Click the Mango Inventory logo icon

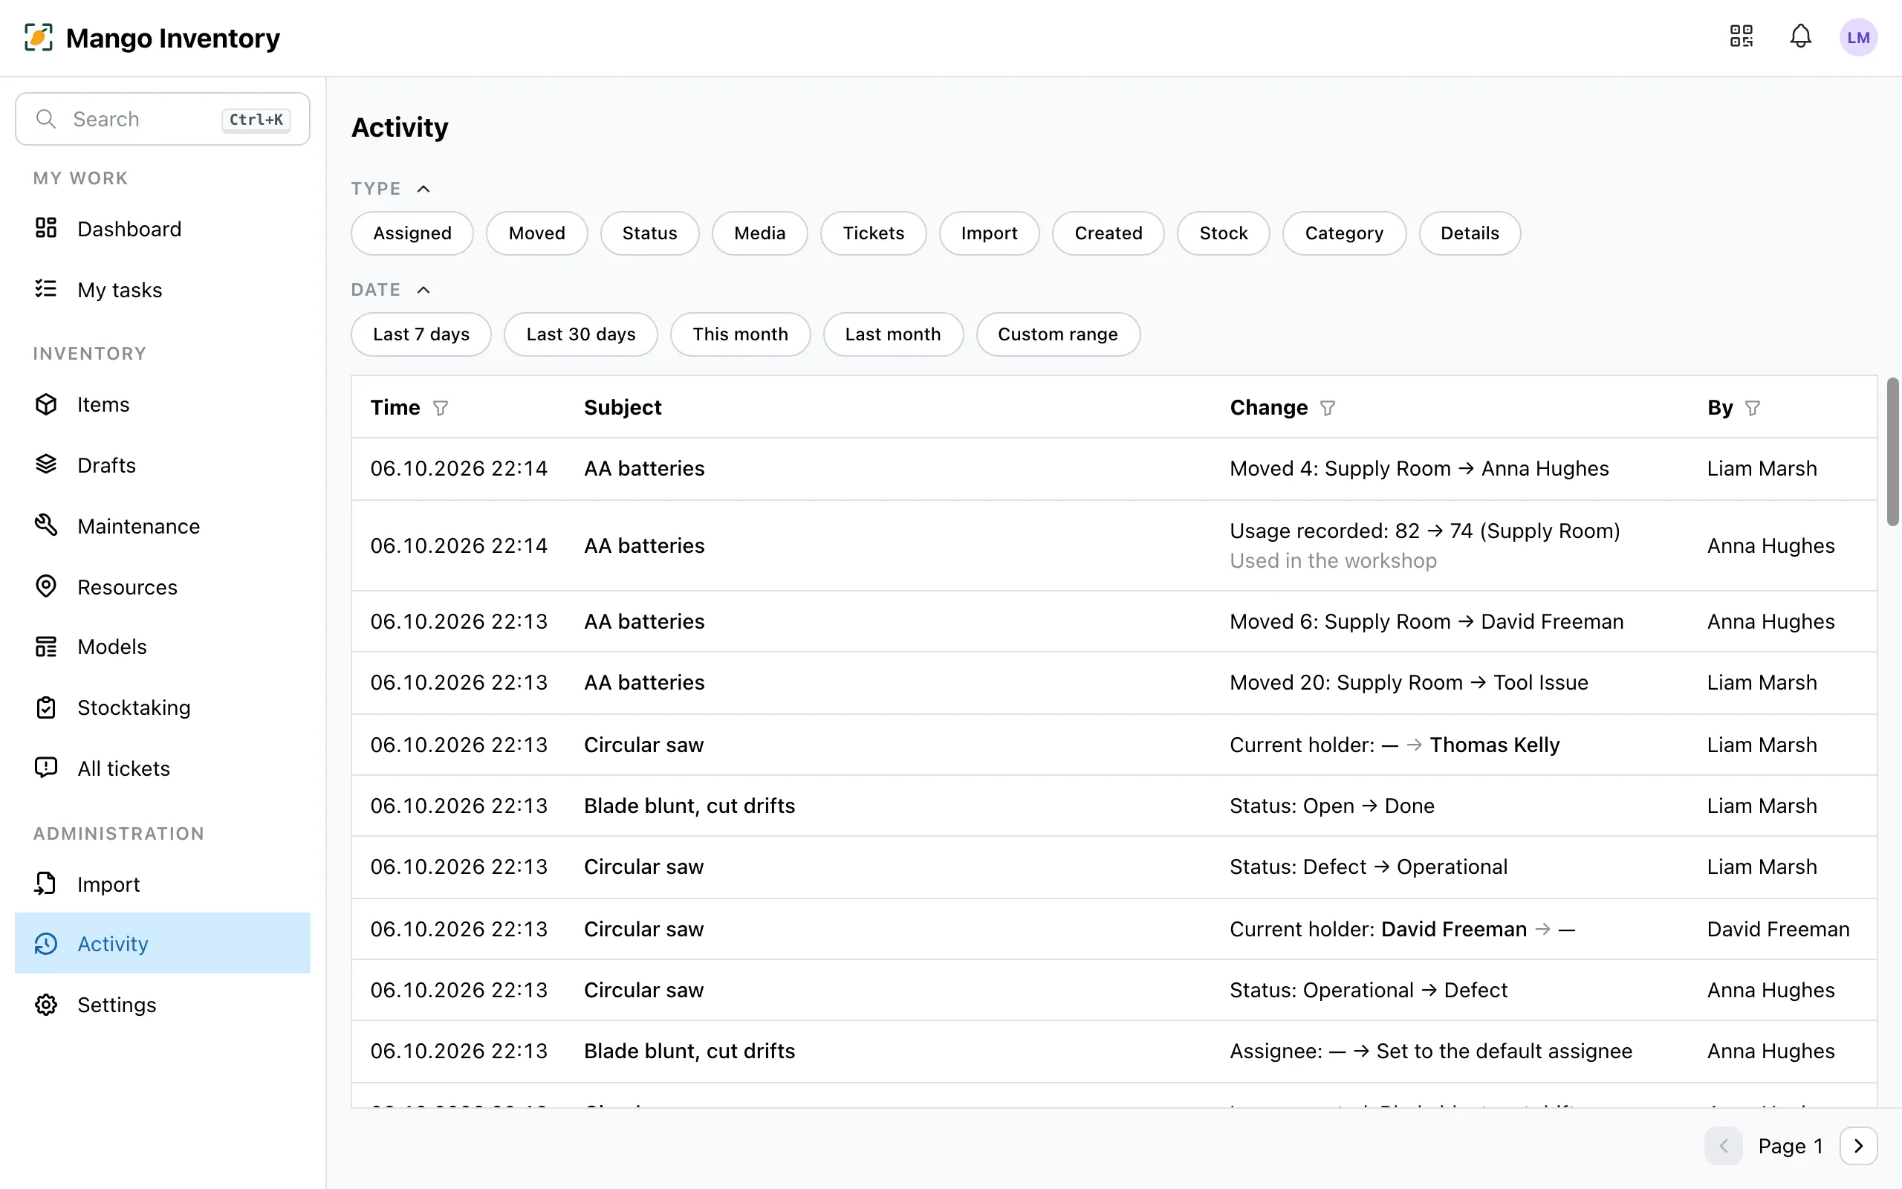click(39, 37)
